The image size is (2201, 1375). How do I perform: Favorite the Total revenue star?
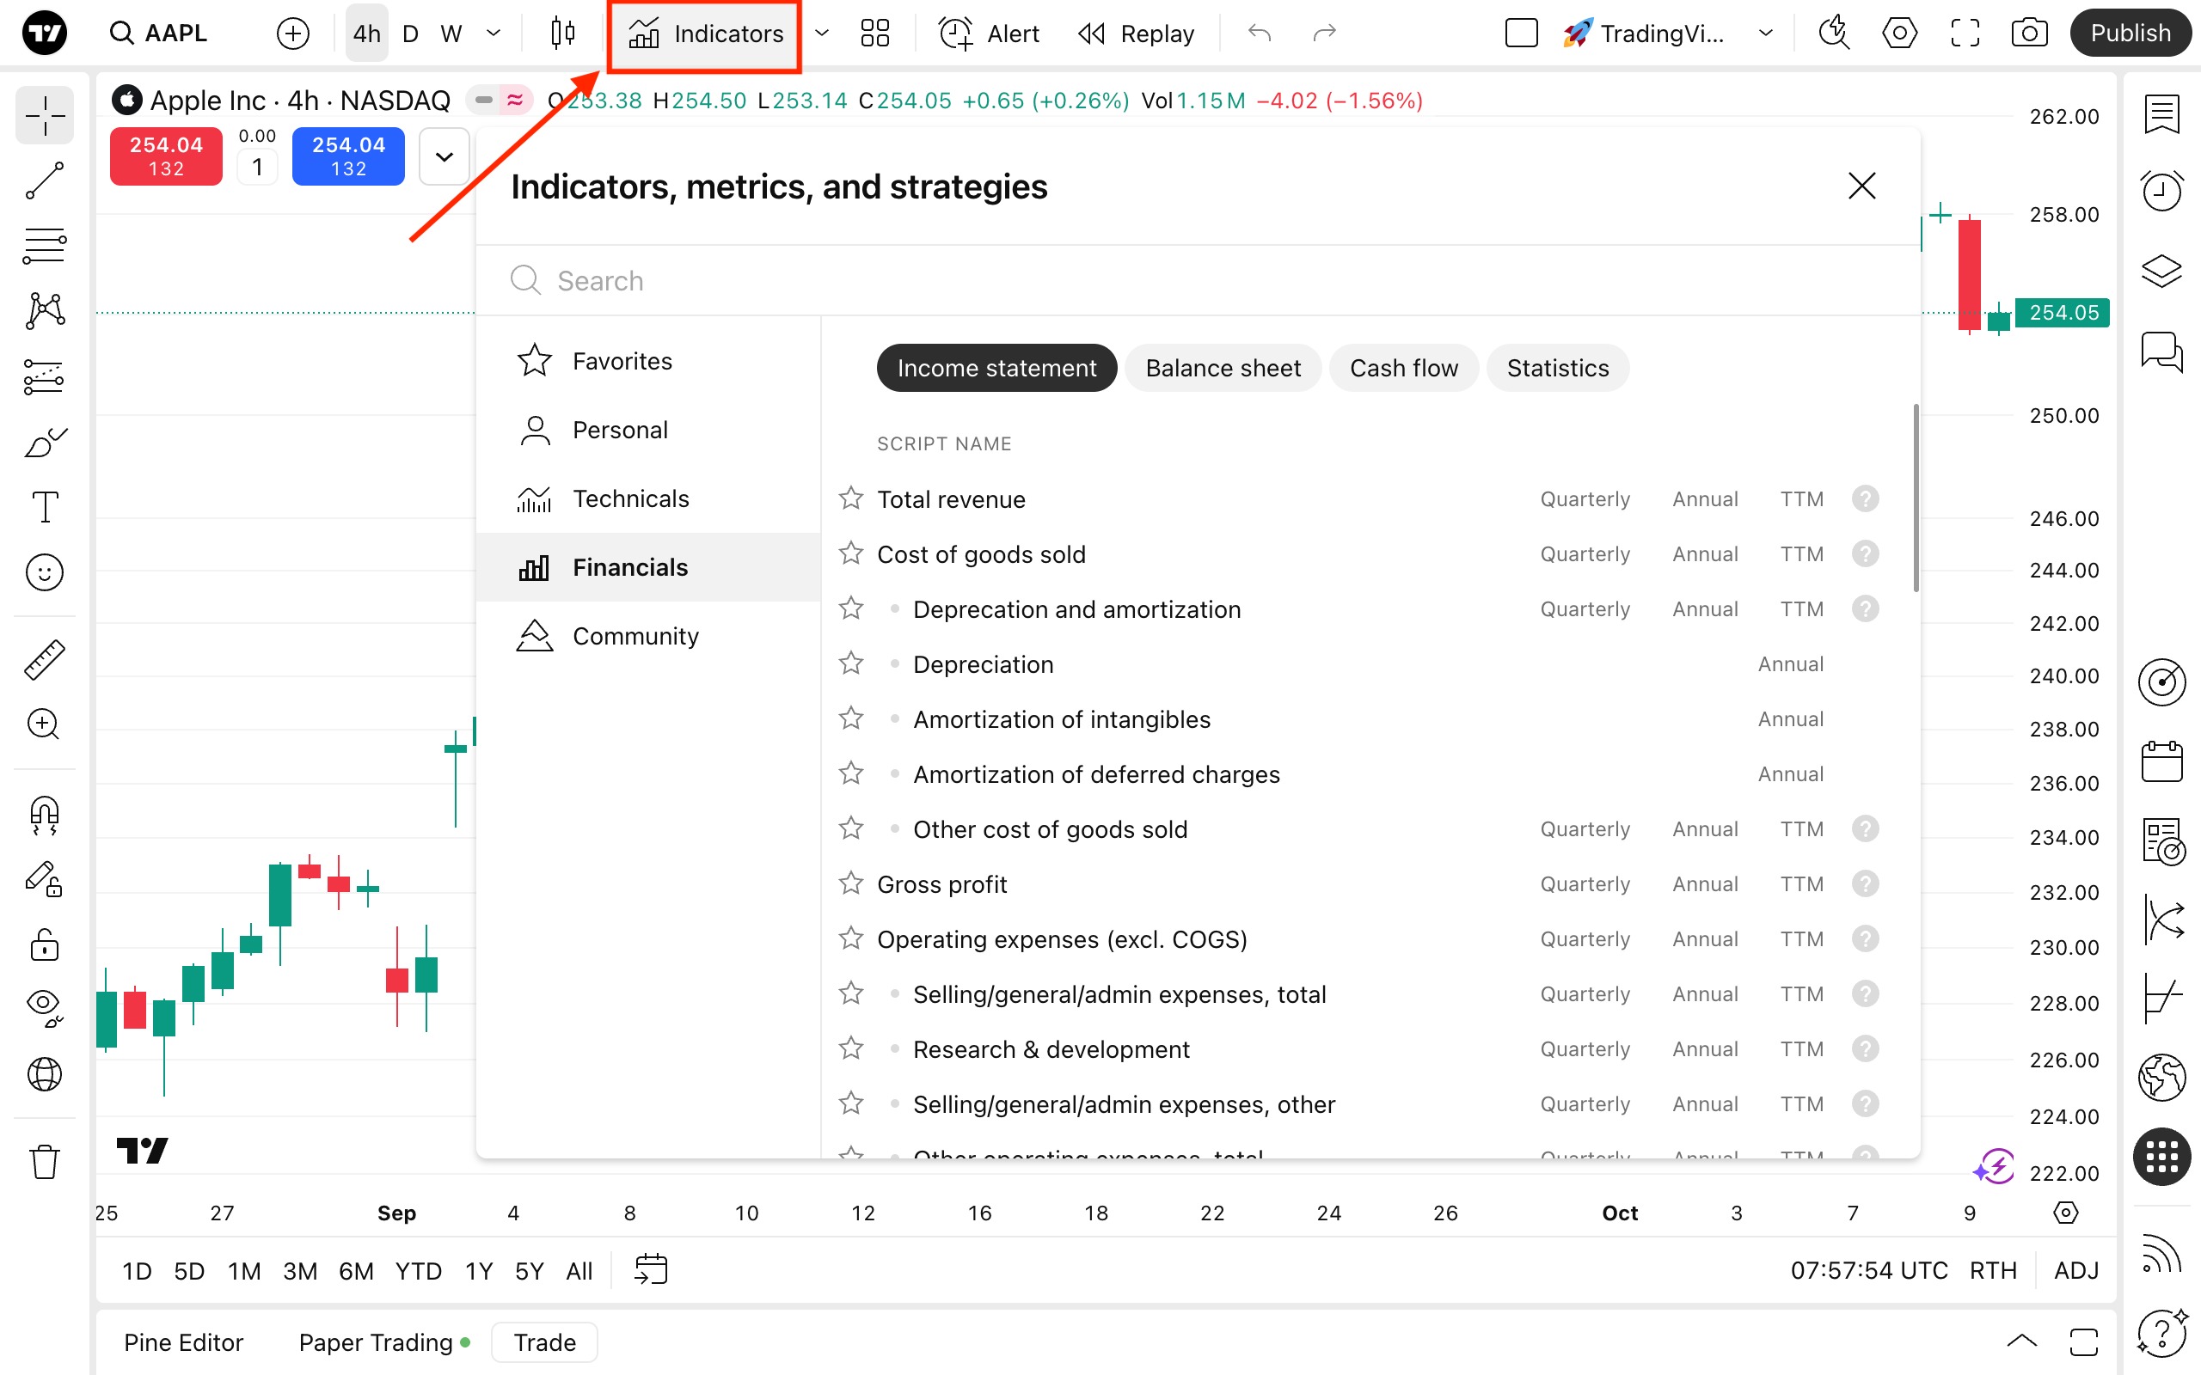[x=850, y=498]
